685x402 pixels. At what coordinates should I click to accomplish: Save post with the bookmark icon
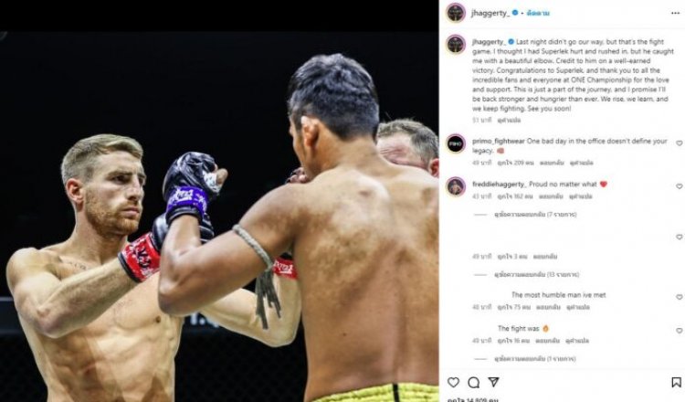tap(676, 382)
